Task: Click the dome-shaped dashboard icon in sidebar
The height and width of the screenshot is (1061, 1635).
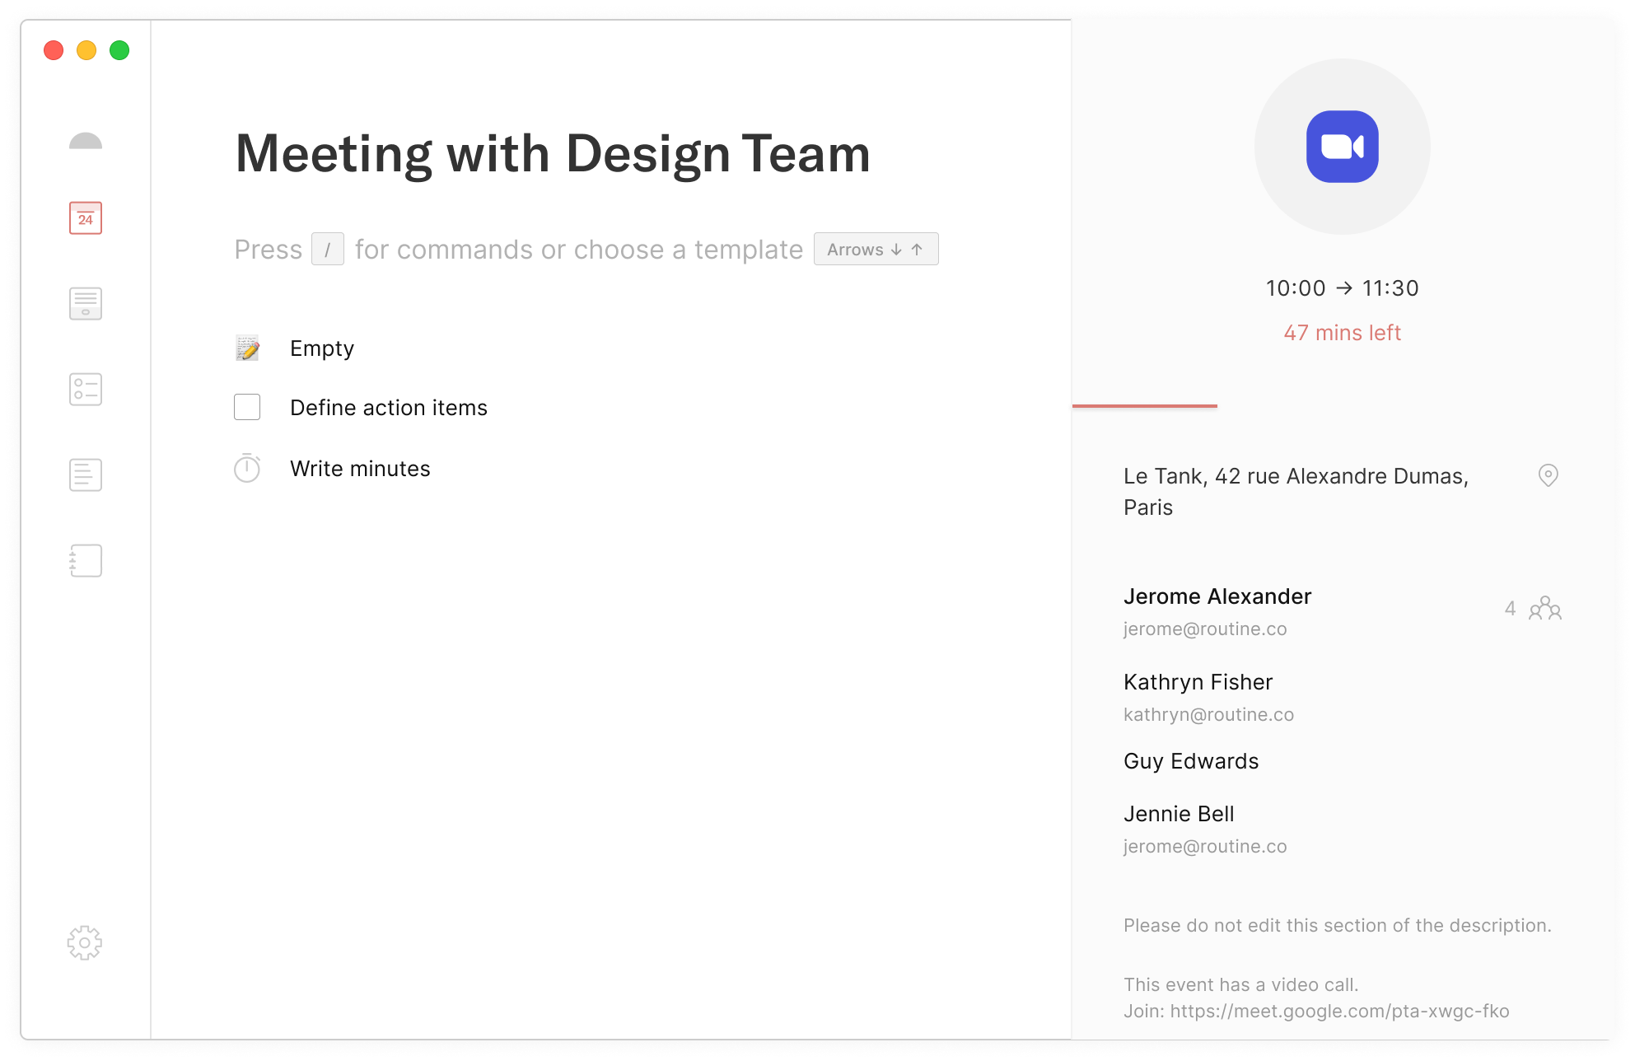Action: pos(86,142)
